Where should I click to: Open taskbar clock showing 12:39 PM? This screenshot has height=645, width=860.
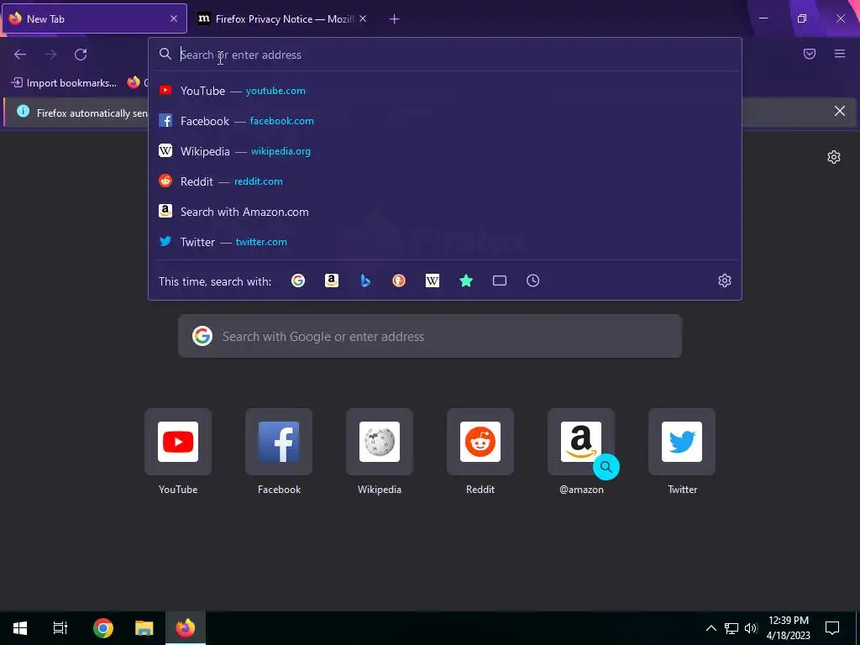[x=788, y=628]
